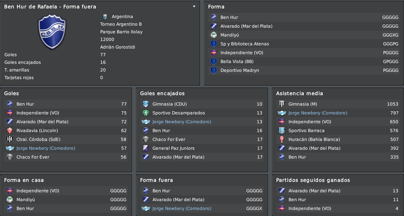The height and width of the screenshot is (216, 404).
Task: Click the large Ben Hur club crest
Action: 52,32
